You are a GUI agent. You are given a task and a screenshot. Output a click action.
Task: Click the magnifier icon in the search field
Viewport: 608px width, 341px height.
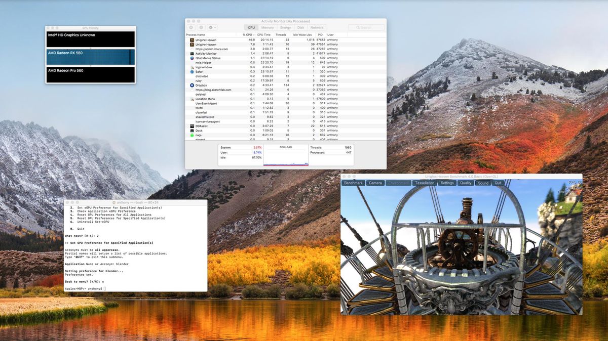coord(357,27)
